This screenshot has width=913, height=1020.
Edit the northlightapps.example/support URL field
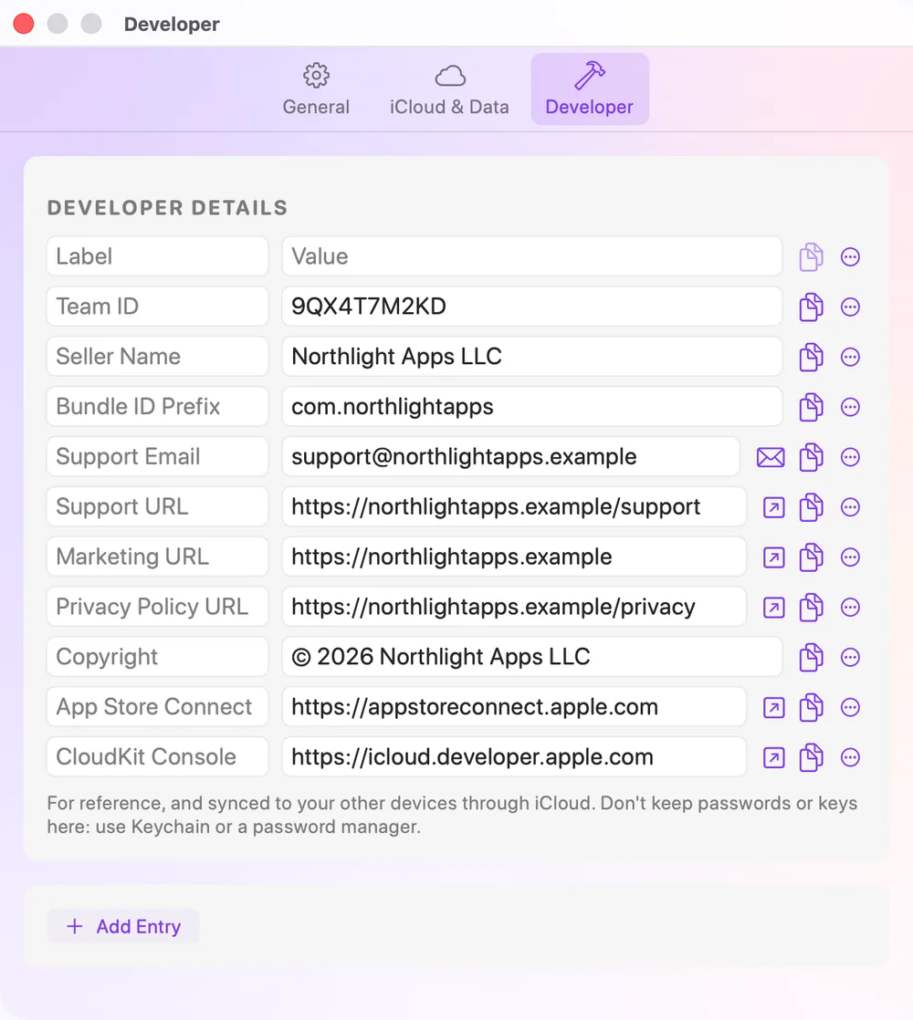[514, 506]
